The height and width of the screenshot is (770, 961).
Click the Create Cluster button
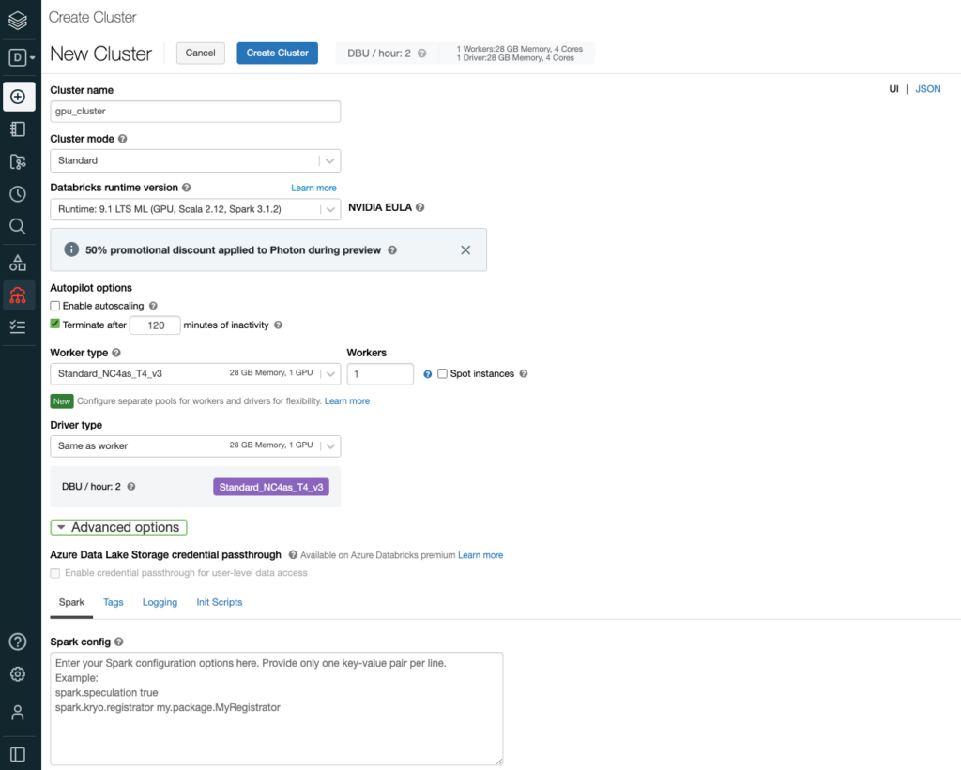click(x=277, y=53)
